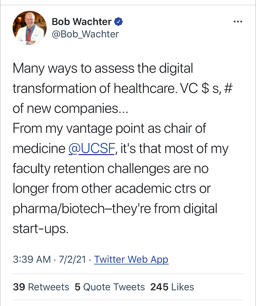Open Bob Wachter's profile photo
This screenshot has height=306, width=256.
pos(29,28)
